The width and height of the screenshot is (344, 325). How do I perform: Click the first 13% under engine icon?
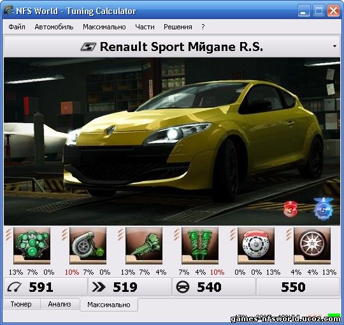[x=16, y=272]
